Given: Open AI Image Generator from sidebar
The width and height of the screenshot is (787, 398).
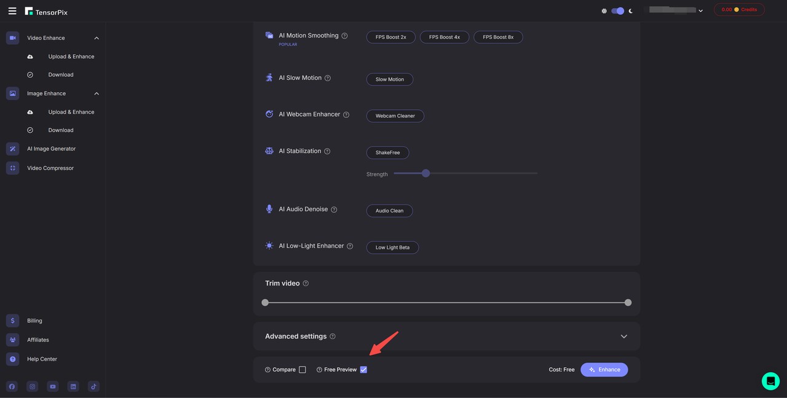Looking at the screenshot, I should tap(51, 149).
